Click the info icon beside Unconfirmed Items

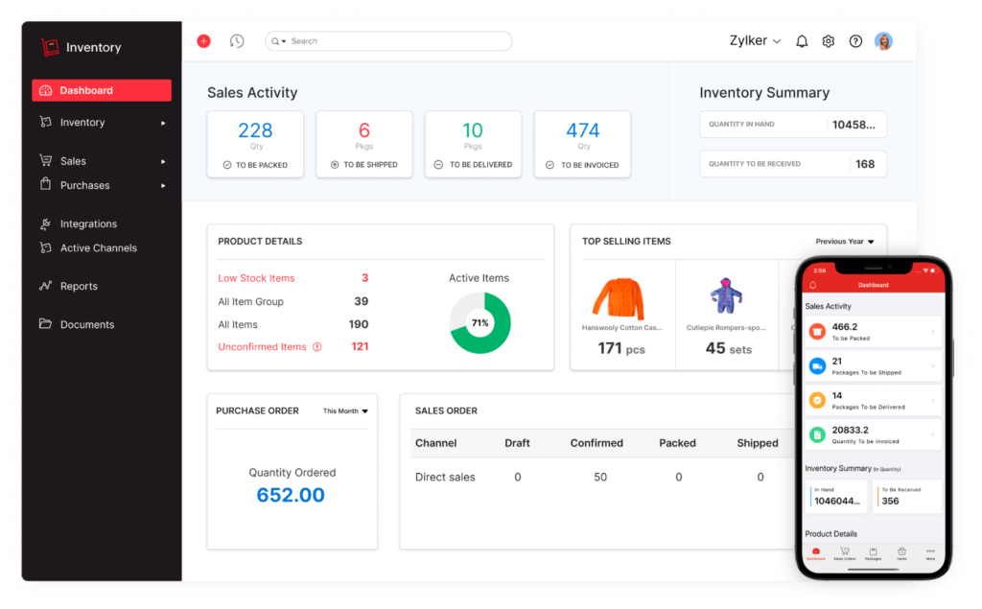pyautogui.click(x=317, y=347)
